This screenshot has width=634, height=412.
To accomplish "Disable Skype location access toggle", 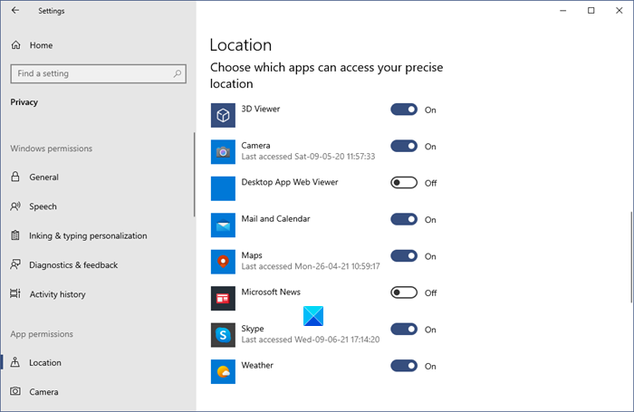I will [404, 329].
